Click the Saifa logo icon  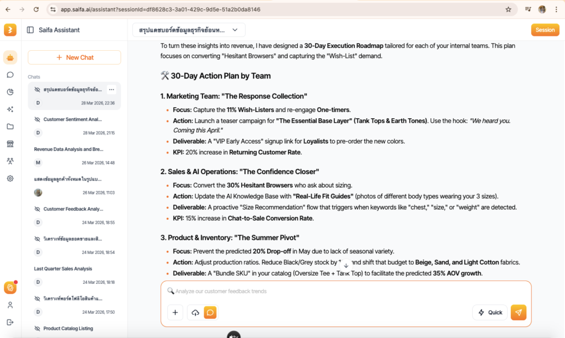[10, 30]
